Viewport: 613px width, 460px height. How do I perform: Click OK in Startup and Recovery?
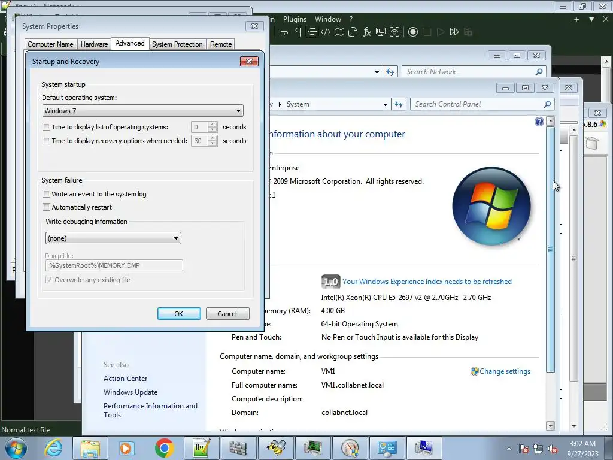click(x=179, y=314)
